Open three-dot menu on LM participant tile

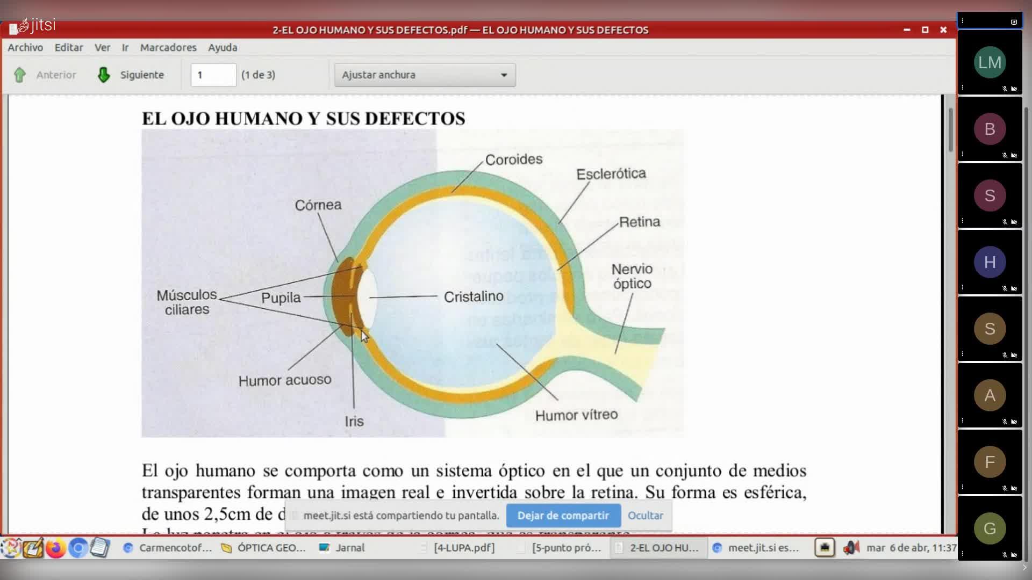point(963,87)
